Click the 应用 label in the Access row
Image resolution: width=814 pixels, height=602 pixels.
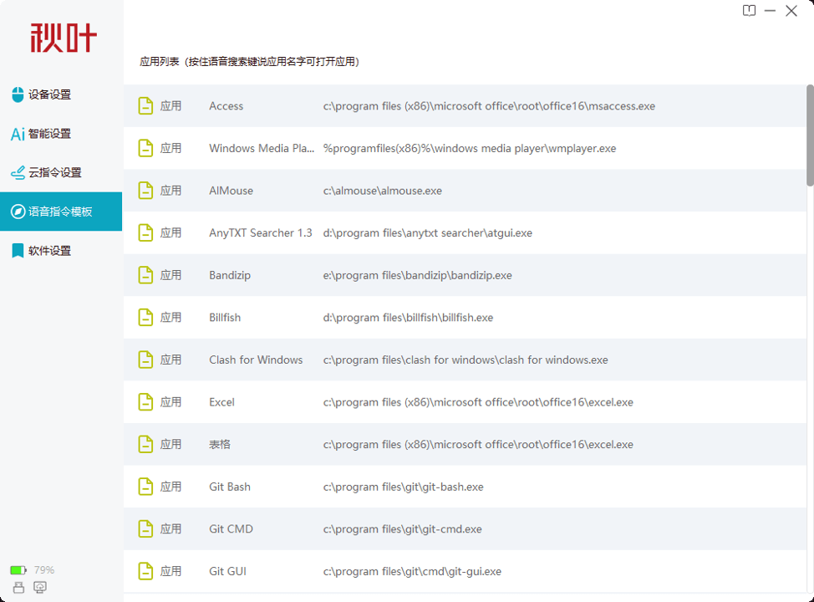[170, 106]
